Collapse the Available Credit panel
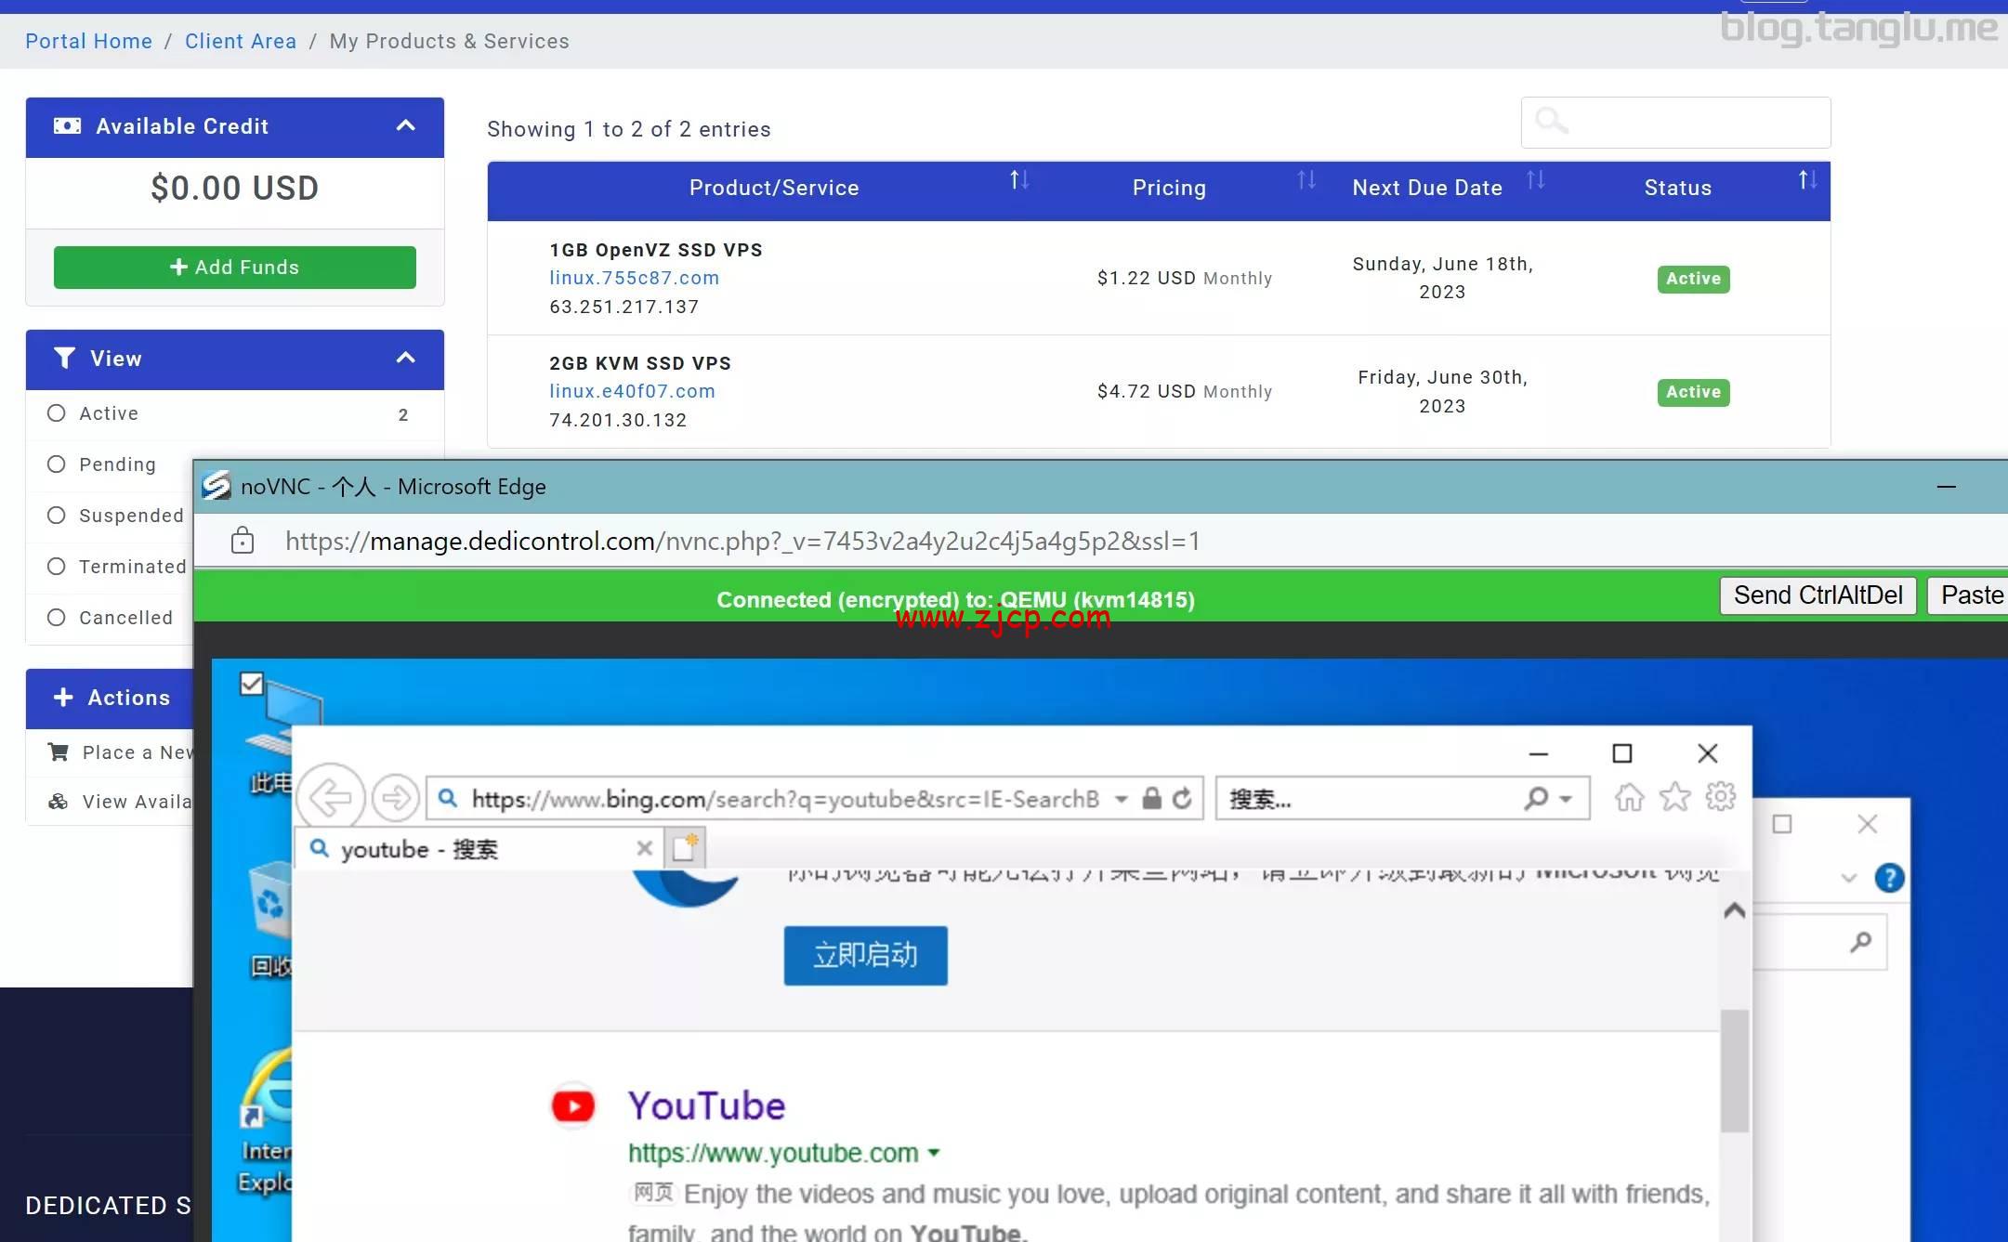This screenshot has height=1242, width=2008. point(406,126)
